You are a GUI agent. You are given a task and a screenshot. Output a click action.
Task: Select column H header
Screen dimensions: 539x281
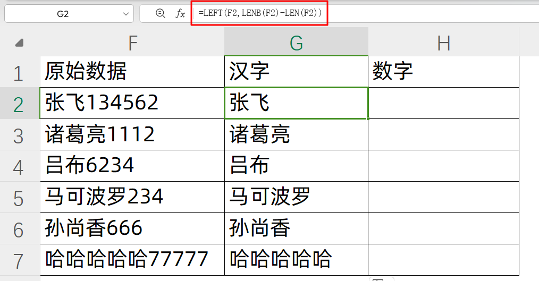(443, 43)
